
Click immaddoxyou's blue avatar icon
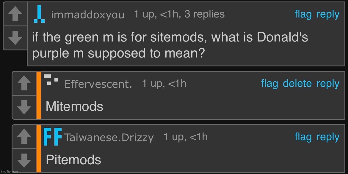tap(39, 15)
